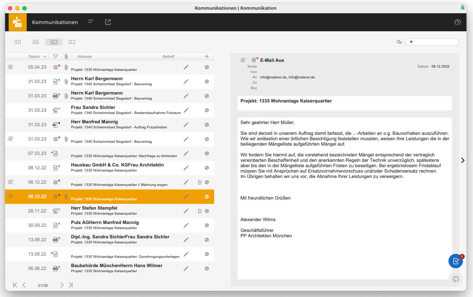Viewport: 473px width, 297px height.
Task: Switch to plain list view
Action: [36, 42]
